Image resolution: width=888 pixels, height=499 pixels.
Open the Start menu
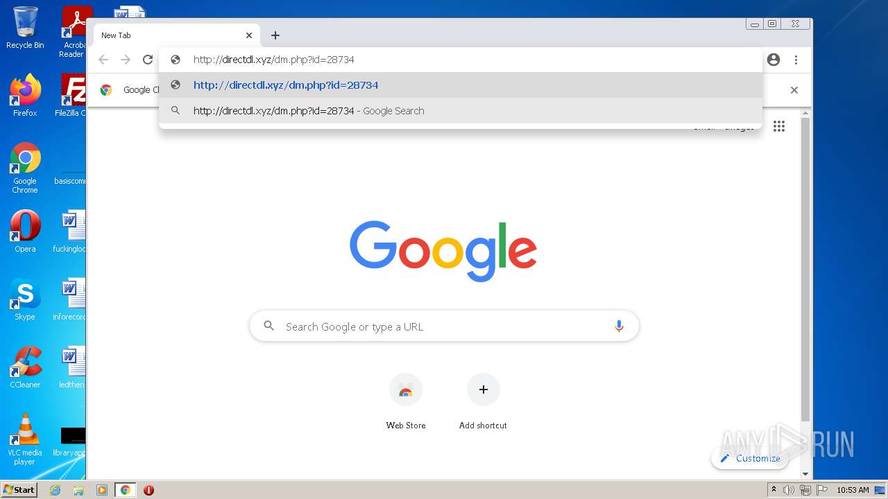[x=19, y=489]
